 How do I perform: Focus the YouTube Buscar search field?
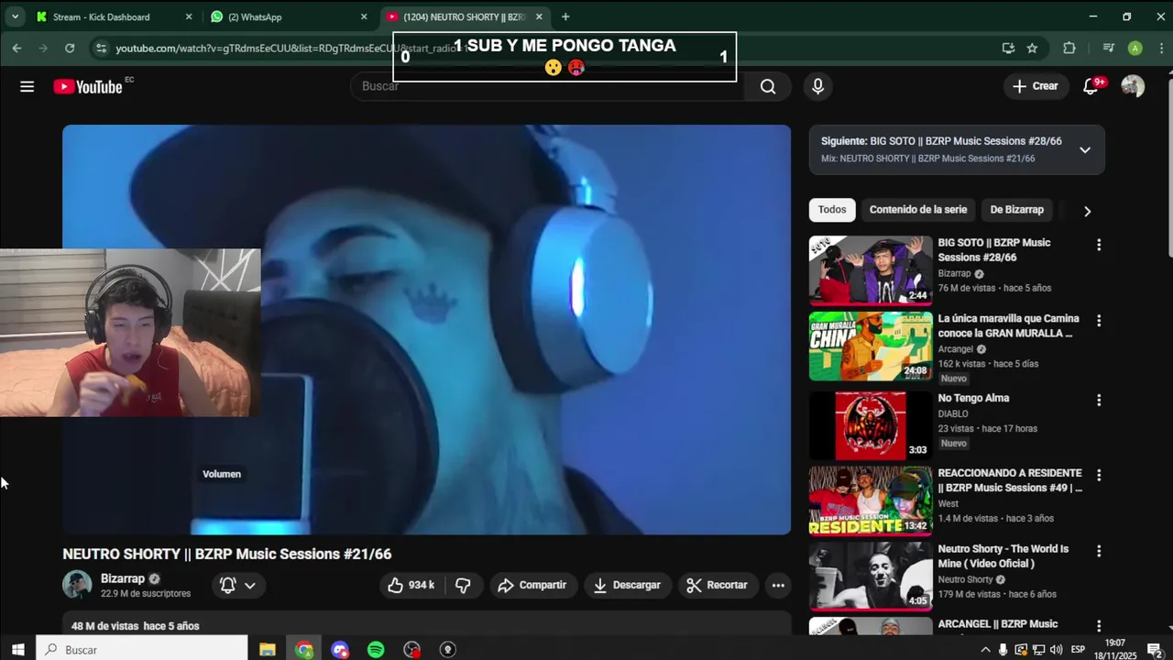[x=547, y=86]
